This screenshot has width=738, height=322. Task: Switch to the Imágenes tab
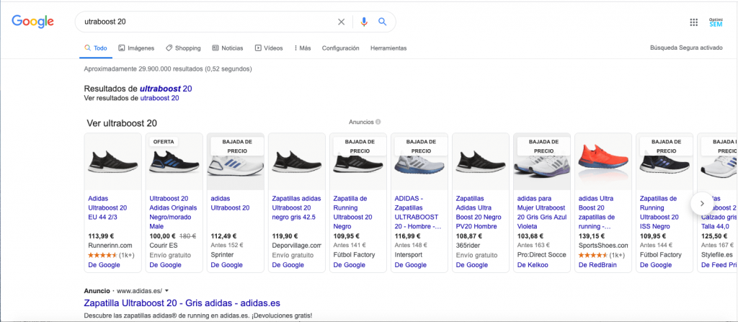click(136, 48)
